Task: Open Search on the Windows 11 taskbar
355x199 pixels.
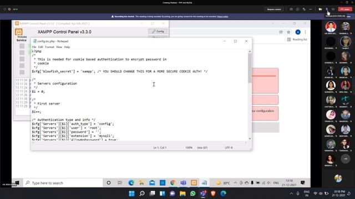Action: click(142, 193)
